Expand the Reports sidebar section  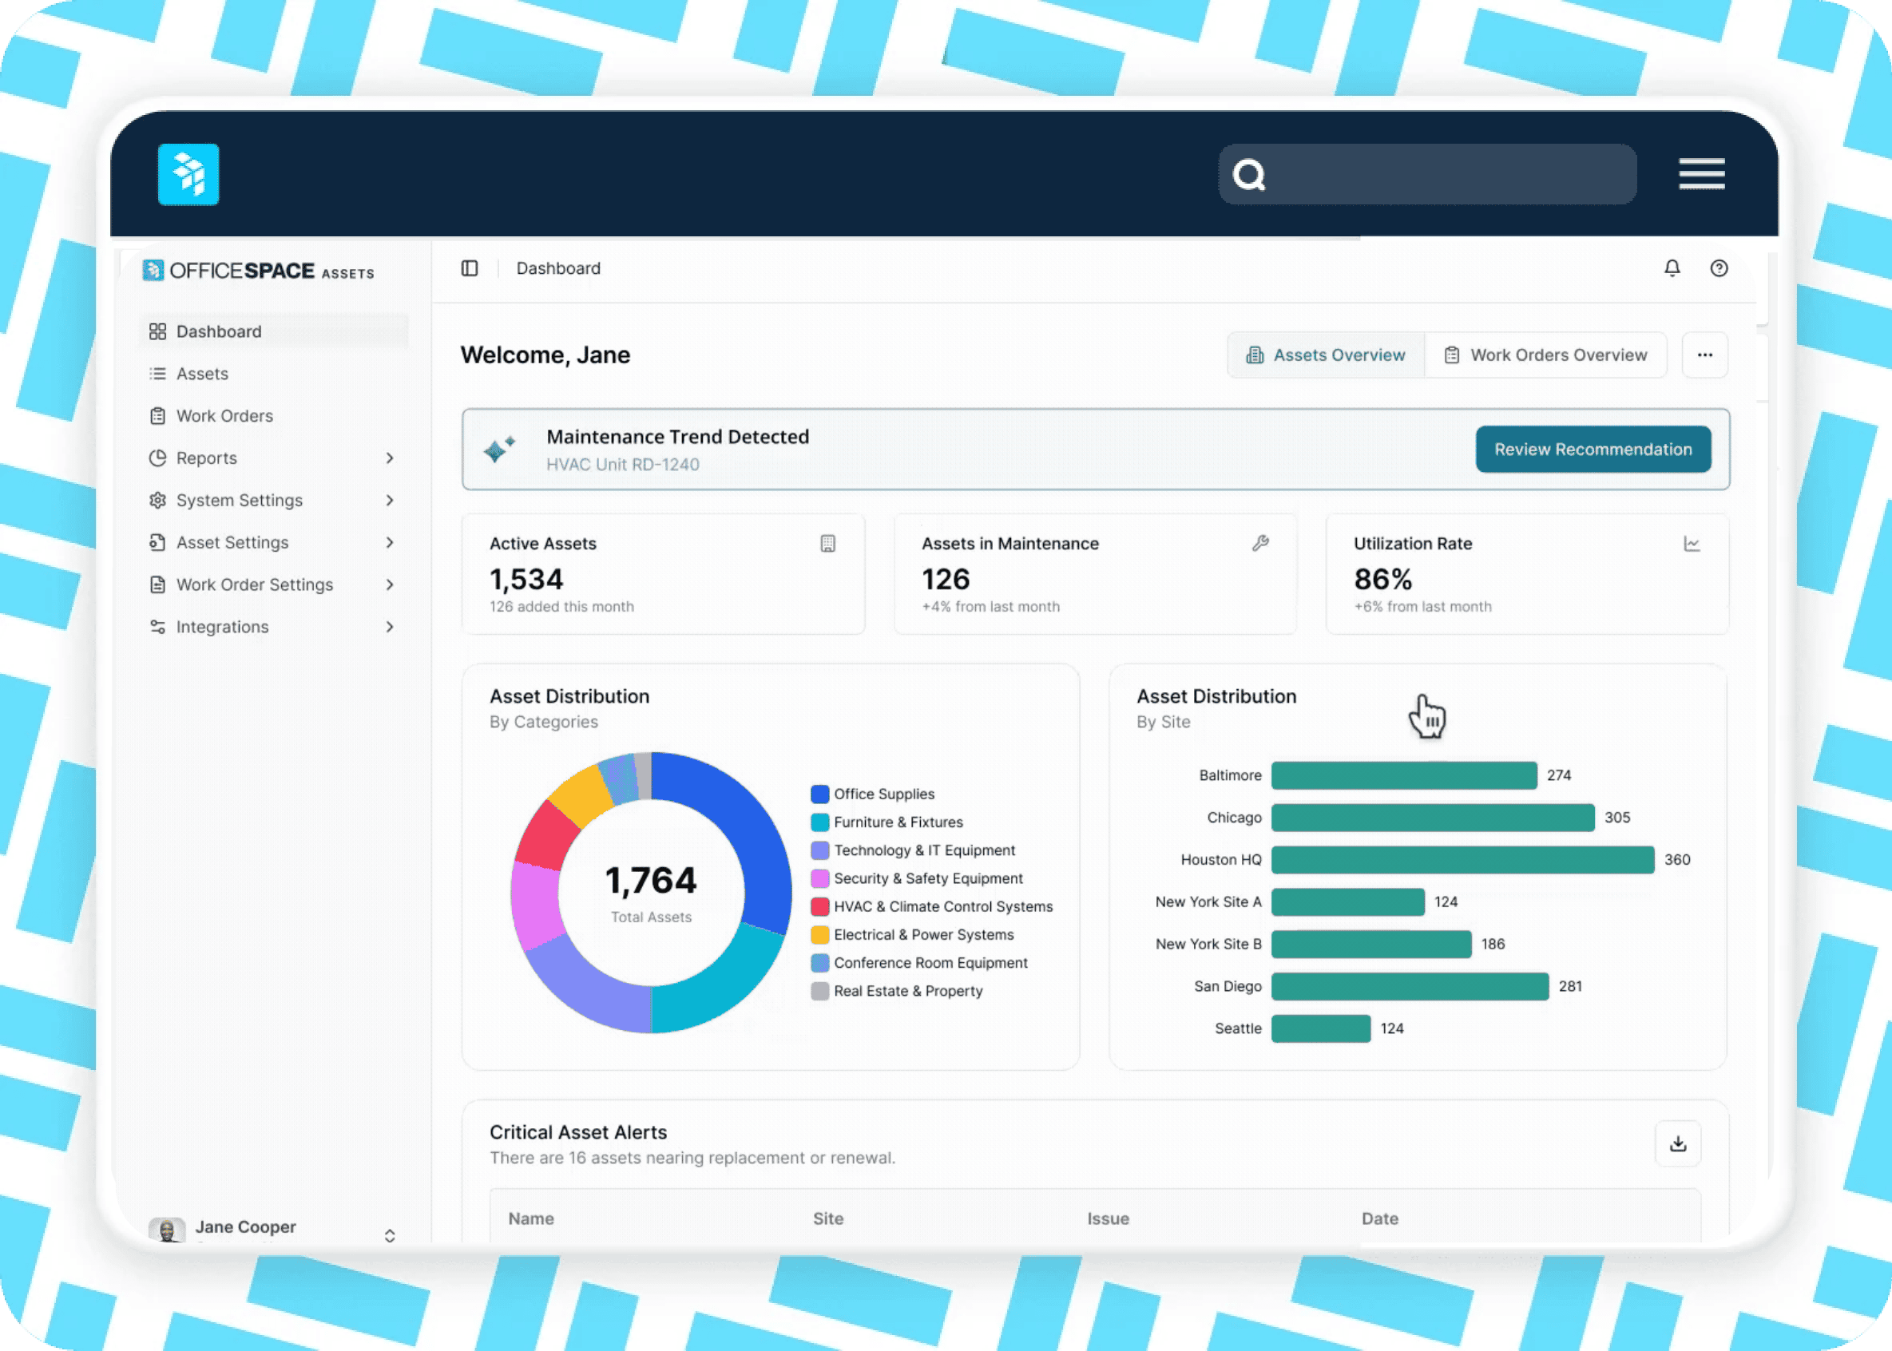click(204, 458)
